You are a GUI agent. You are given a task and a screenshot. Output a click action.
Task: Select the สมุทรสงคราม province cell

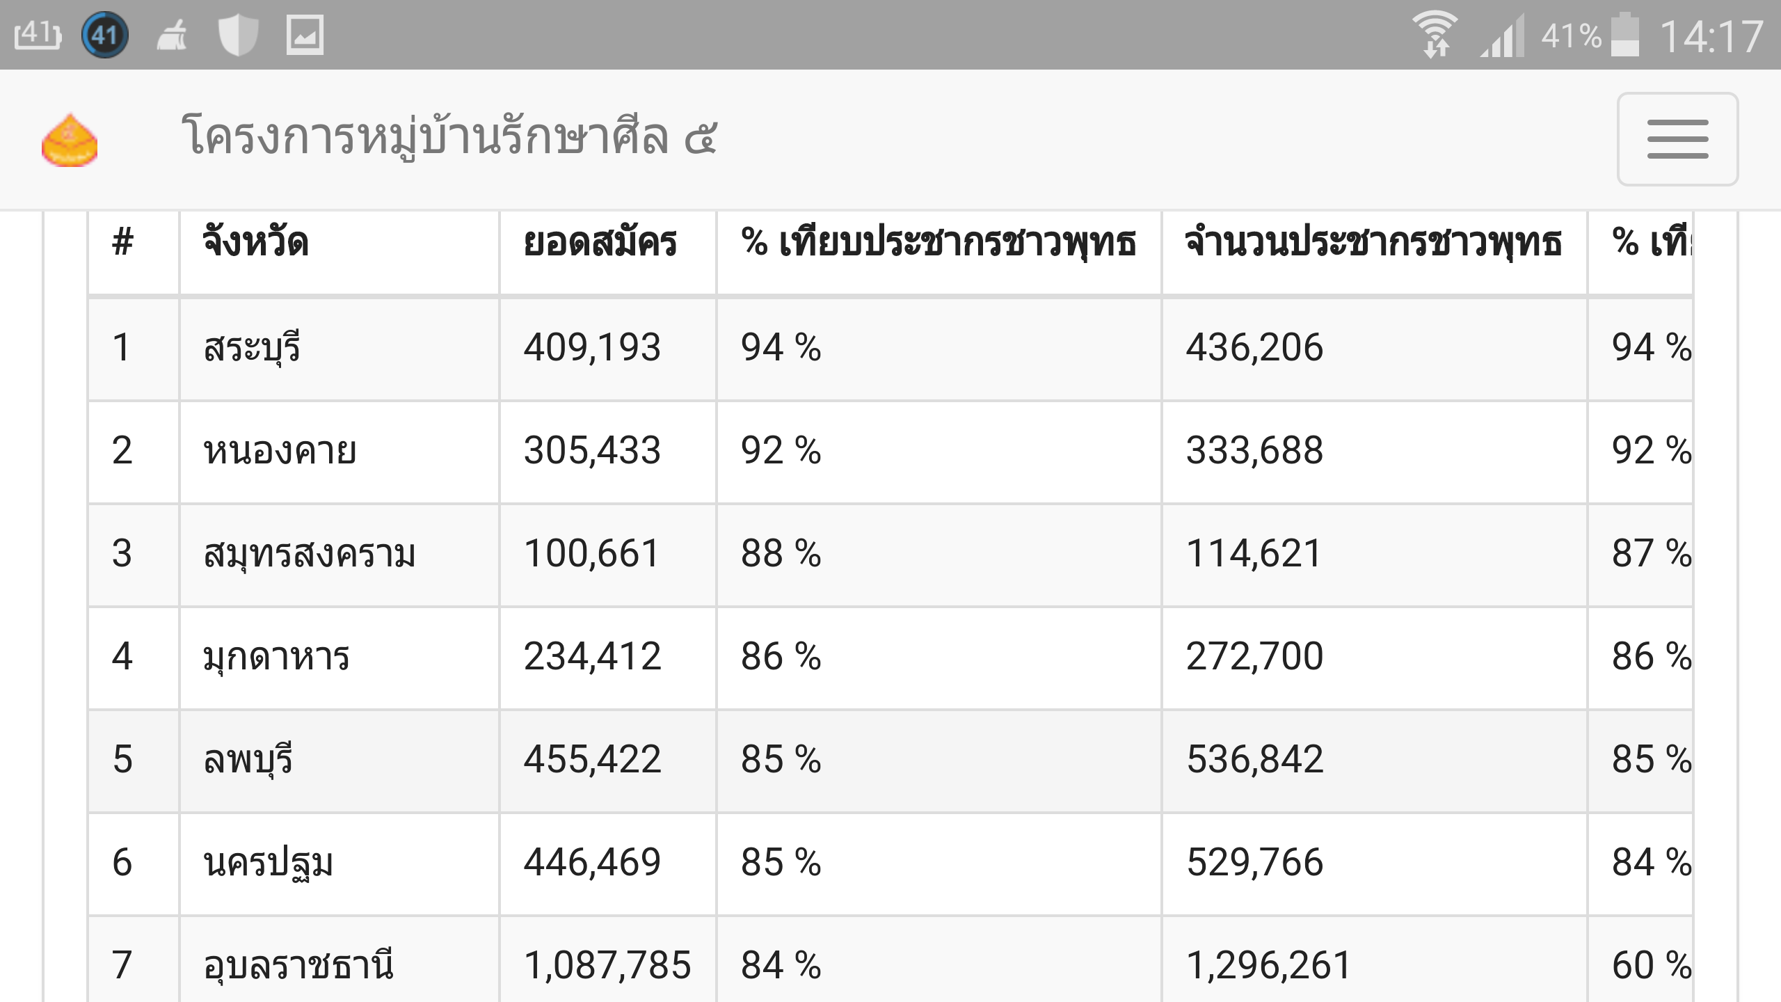(340, 555)
